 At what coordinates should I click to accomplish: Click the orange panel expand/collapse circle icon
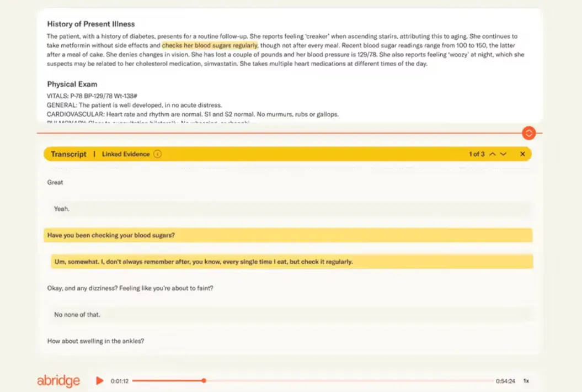pyautogui.click(x=528, y=133)
